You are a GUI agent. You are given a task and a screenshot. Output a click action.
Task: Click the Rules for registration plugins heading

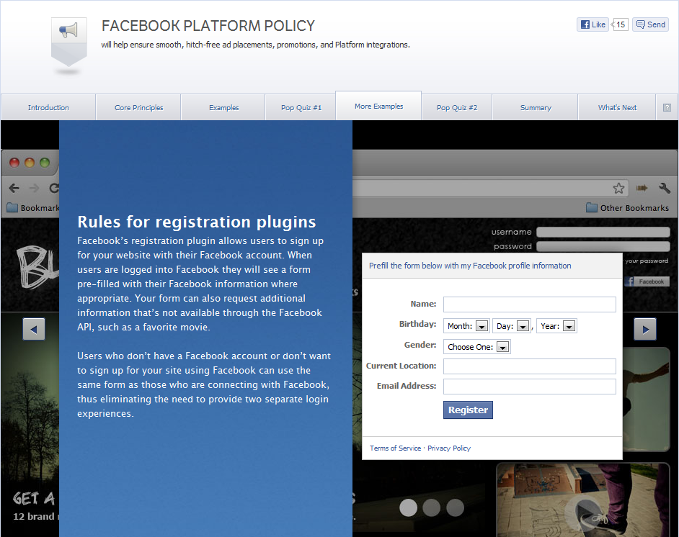(x=197, y=222)
